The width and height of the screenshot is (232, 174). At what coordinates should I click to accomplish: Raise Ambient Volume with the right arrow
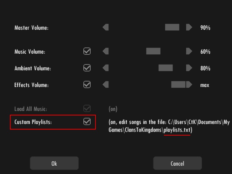[x=189, y=68]
